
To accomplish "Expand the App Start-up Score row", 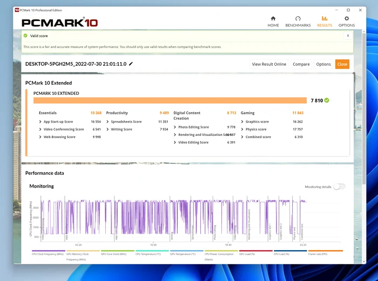I will 41,122.
